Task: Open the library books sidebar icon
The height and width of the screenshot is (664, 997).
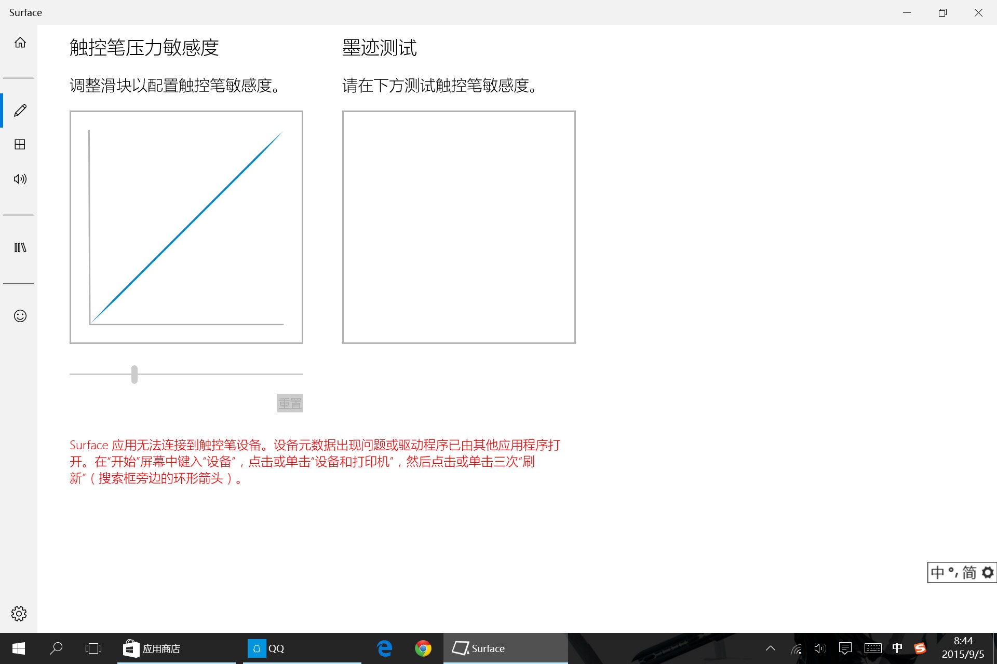Action: point(20,247)
